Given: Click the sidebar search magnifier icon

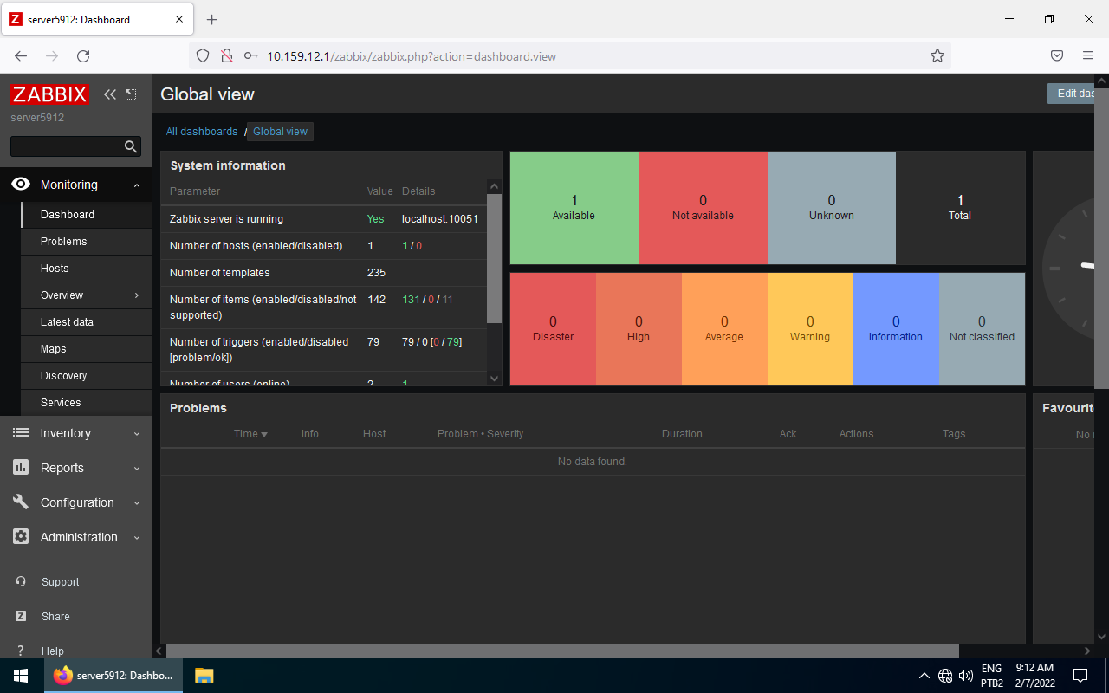Looking at the screenshot, I should (130, 146).
